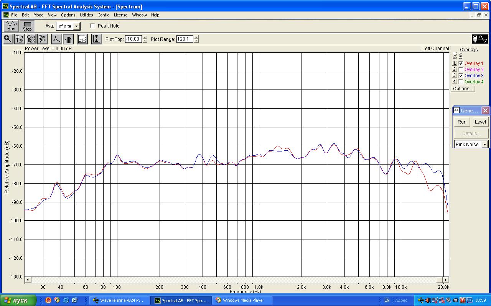The width and height of the screenshot is (491, 306).
Task: Open the Avg averaging dropdown
Action: coord(76,26)
